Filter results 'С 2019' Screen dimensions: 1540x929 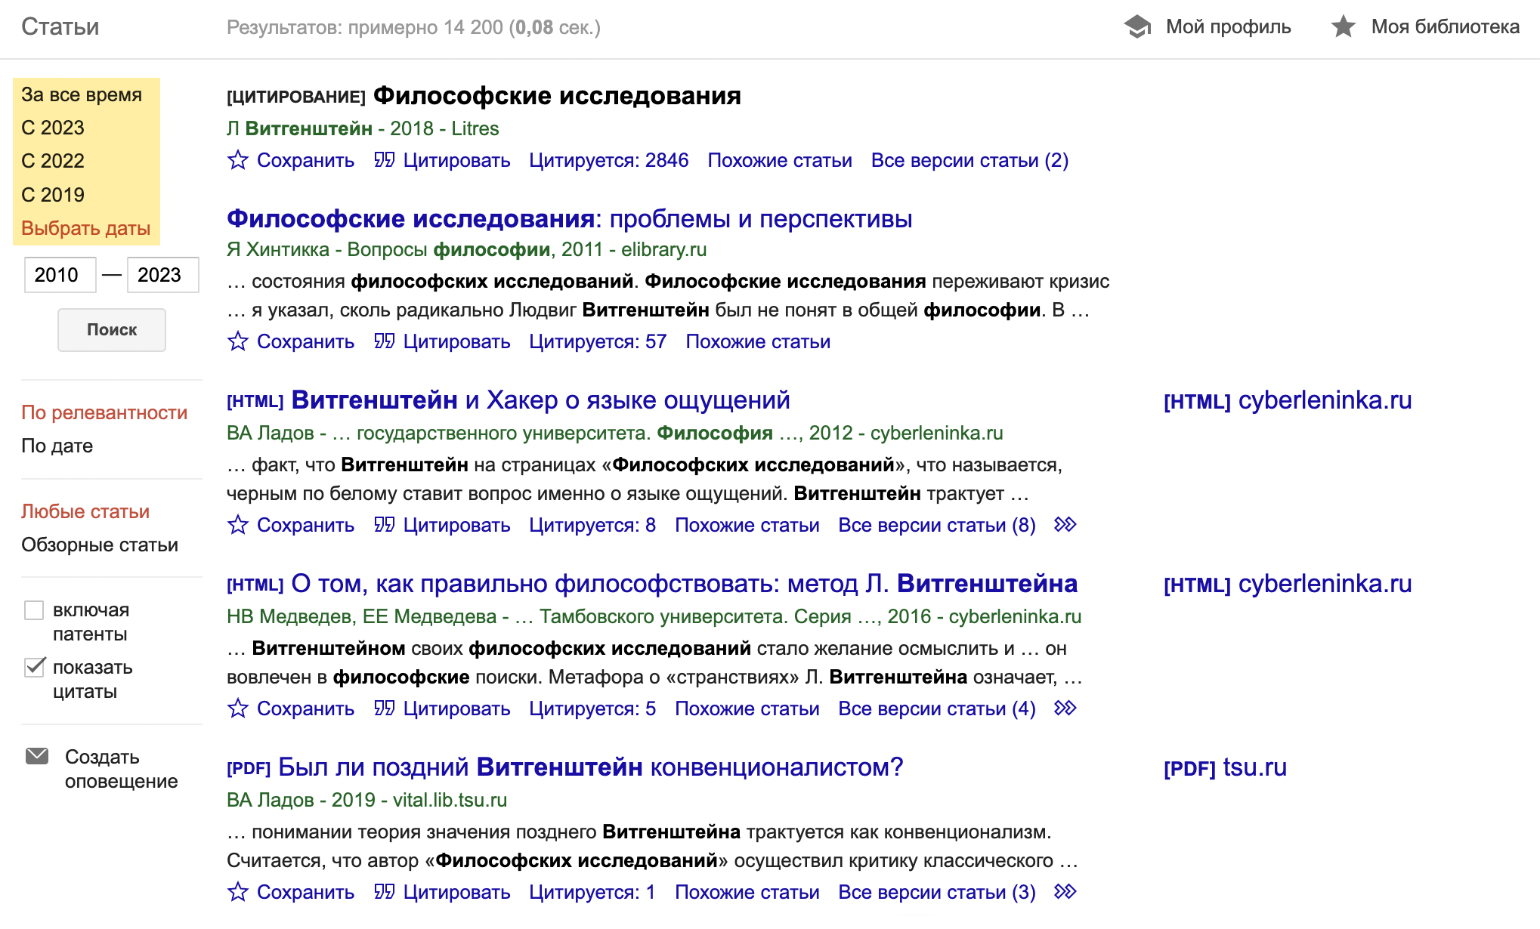[53, 195]
